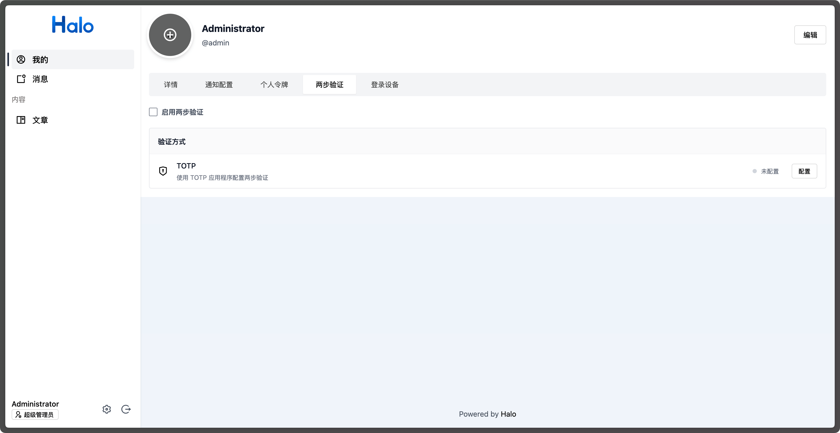Click the TOTP shield icon
The width and height of the screenshot is (840, 433).
point(163,171)
